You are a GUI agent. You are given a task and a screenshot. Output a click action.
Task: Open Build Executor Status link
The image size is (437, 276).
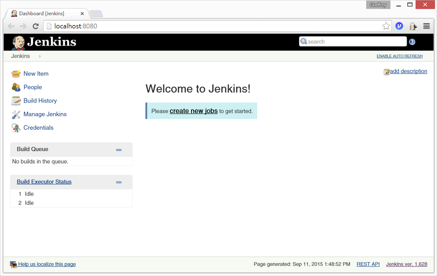coord(44,182)
